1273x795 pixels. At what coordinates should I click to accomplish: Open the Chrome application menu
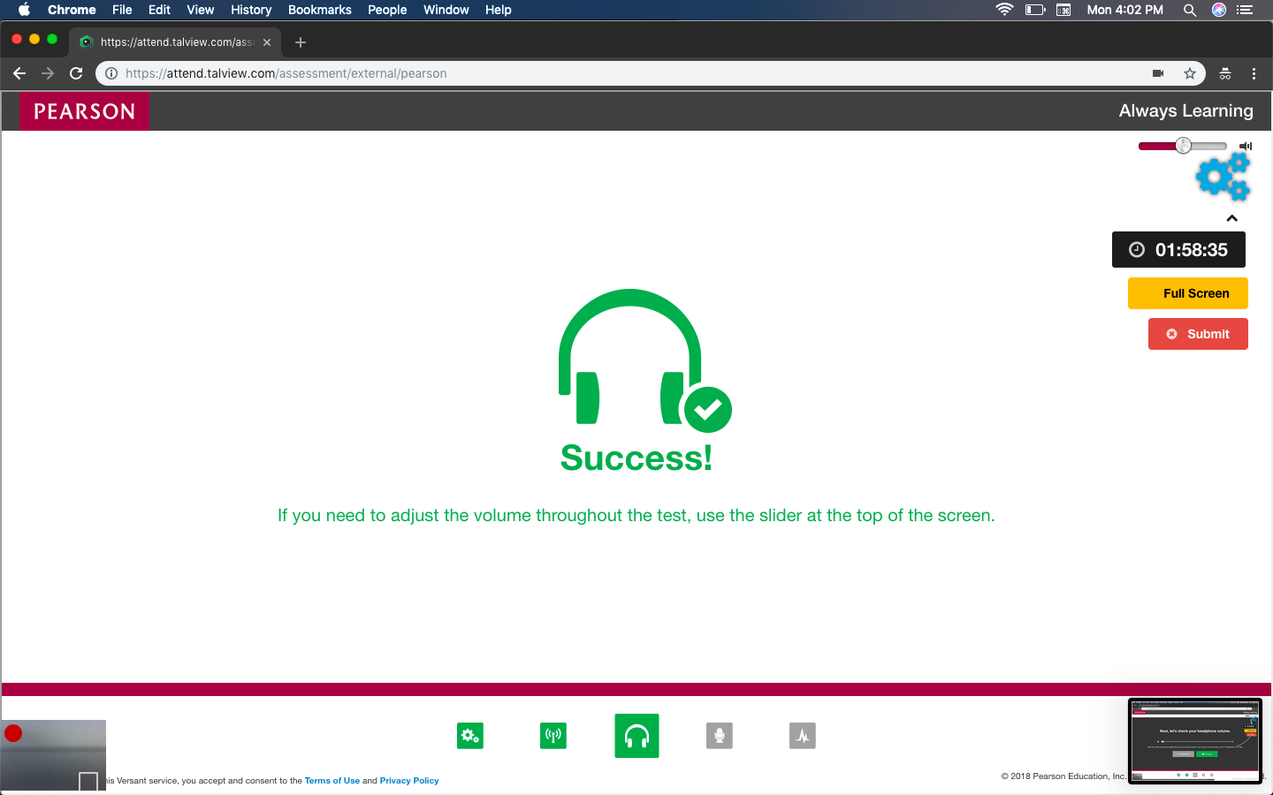point(72,10)
